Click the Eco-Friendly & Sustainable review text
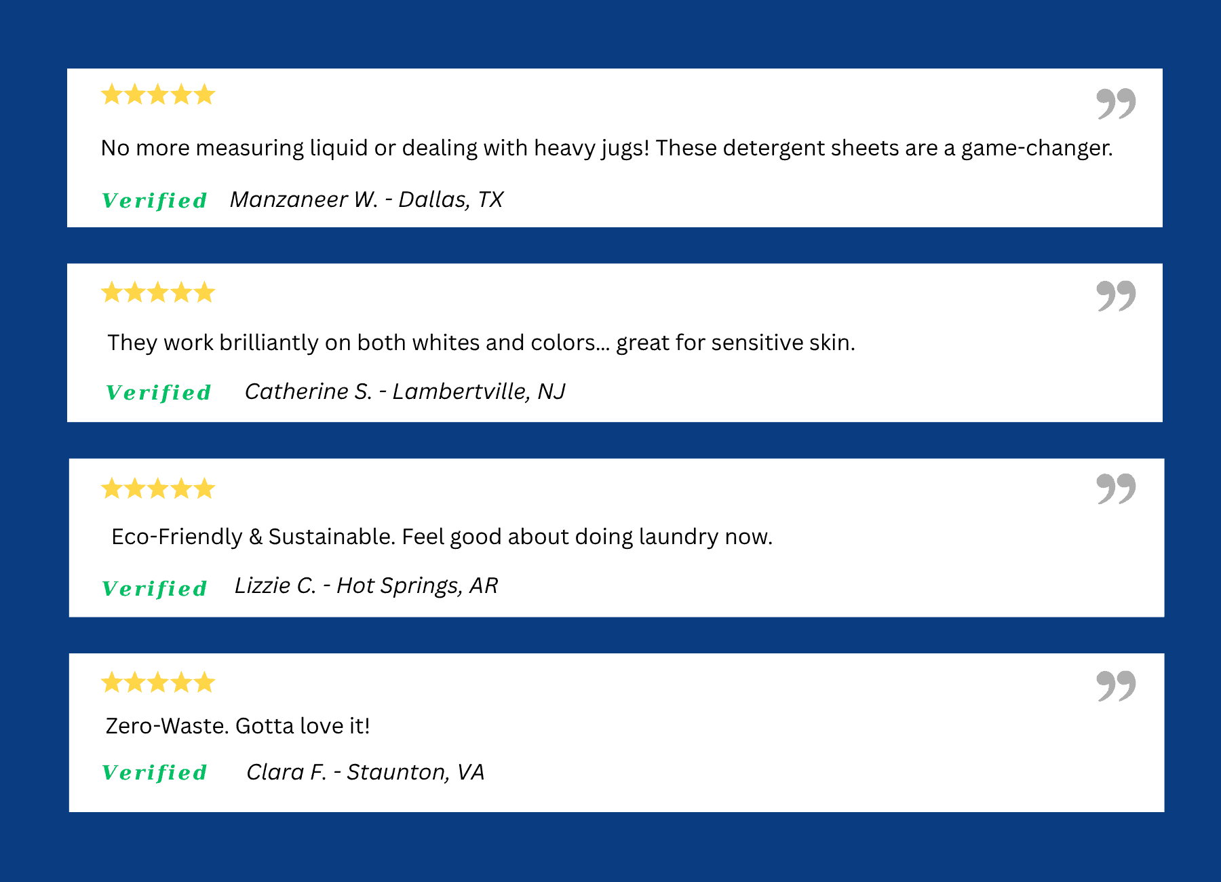Viewport: 1221px width, 882px height. (442, 537)
